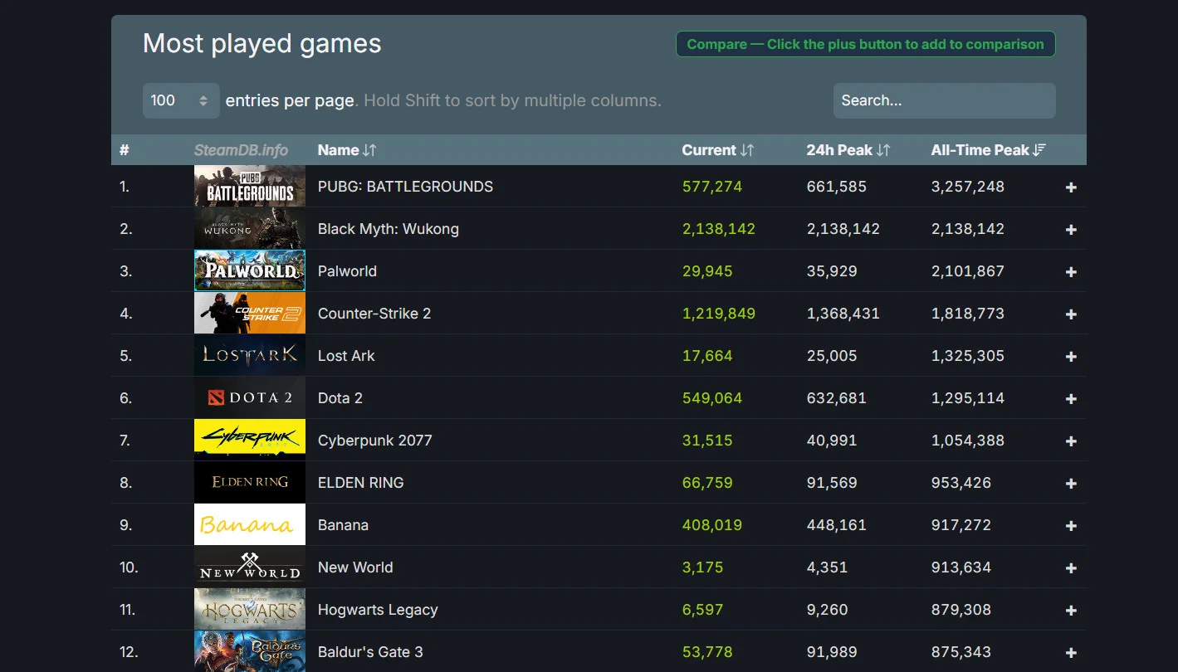
Task: Sort table by Name column
Action: coord(347,150)
